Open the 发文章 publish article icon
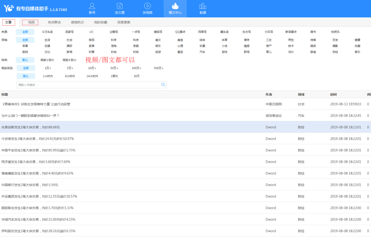 click(120, 6)
